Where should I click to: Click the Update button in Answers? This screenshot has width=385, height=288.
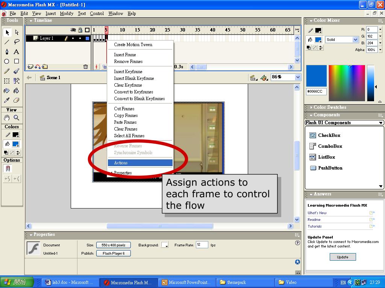pyautogui.click(x=343, y=257)
